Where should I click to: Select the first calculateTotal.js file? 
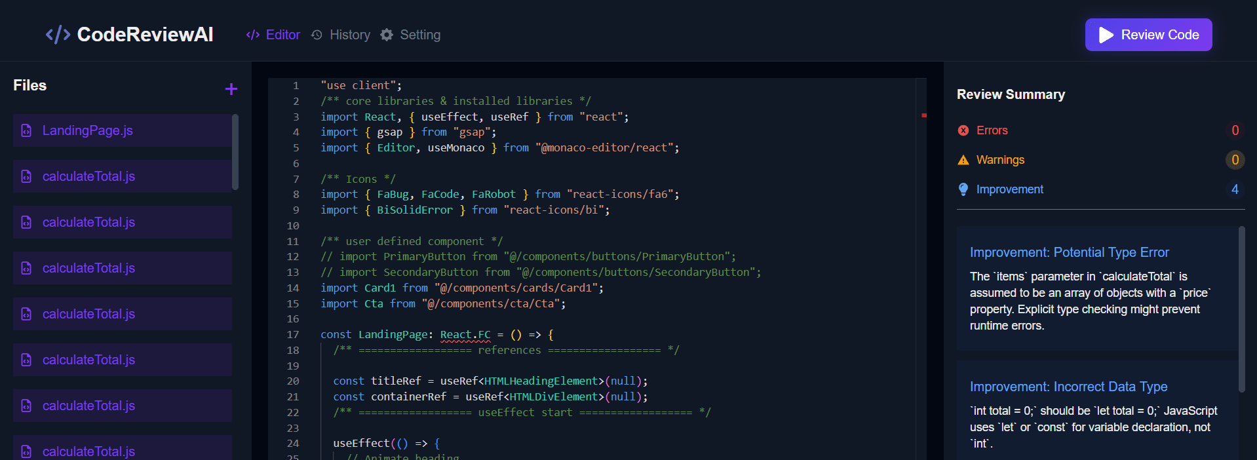click(x=88, y=176)
